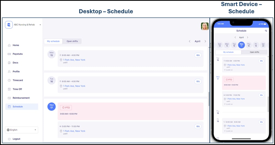
Task: Open 1 Park Ave link for Monday 15
Action: (74, 60)
